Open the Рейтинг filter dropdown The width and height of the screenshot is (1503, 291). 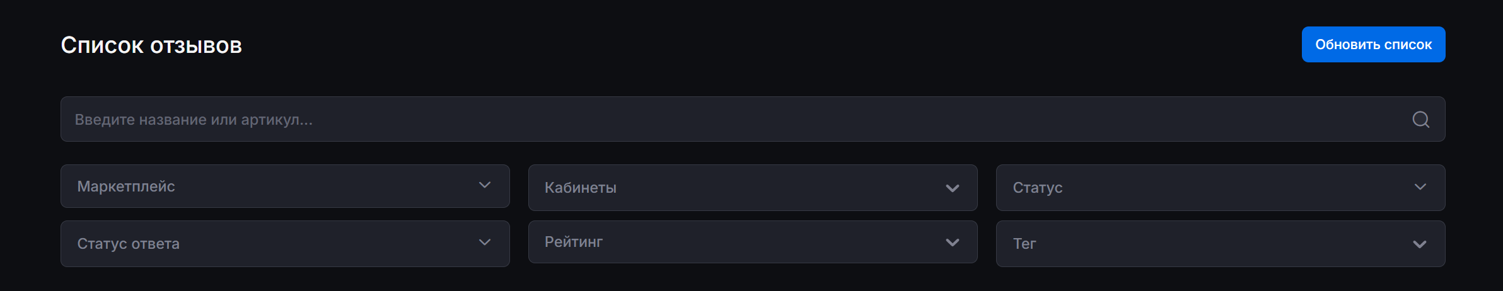[753, 242]
